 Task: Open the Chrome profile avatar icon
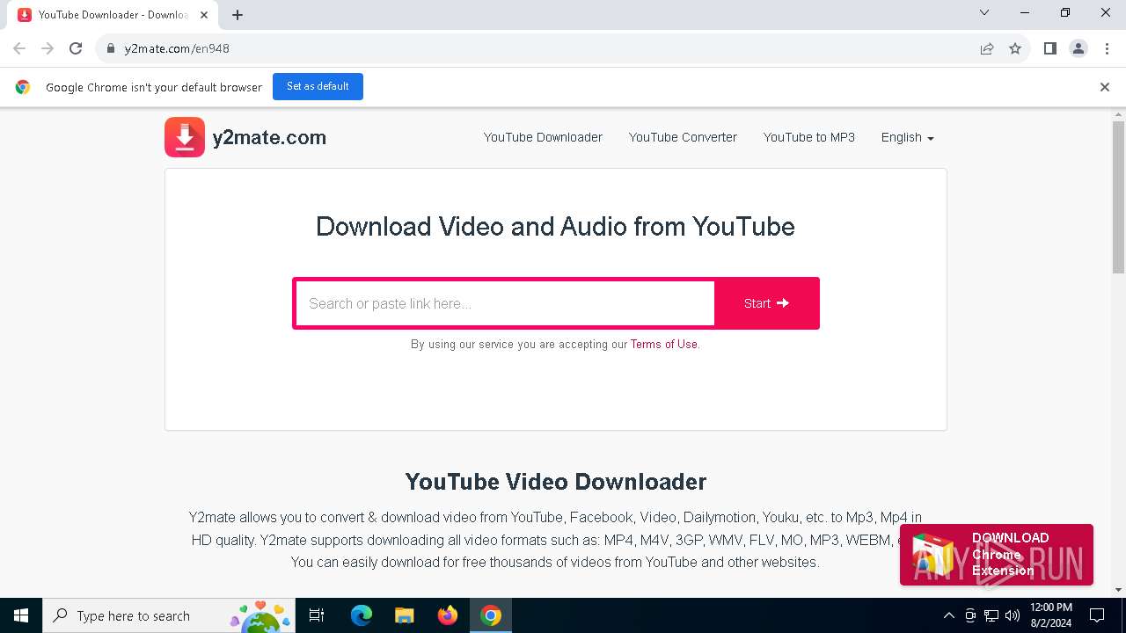point(1078,48)
